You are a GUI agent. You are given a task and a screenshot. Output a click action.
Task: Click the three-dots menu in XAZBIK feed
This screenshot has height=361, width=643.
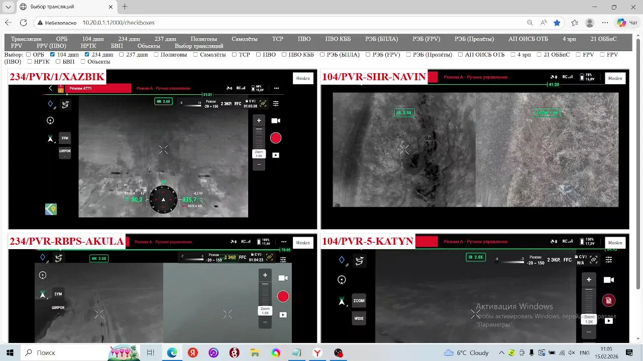pyautogui.click(x=276, y=88)
